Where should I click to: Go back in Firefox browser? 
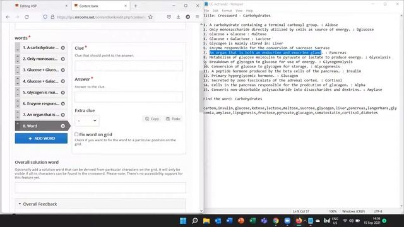[8, 17]
